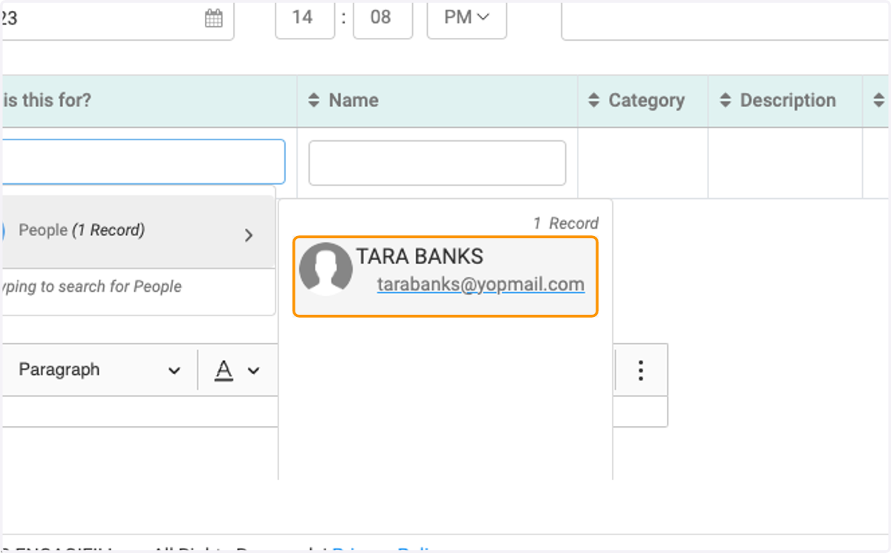Click the tarabanks@yopmail.com email link
Screen dimensions: 891x553
[x=480, y=285]
